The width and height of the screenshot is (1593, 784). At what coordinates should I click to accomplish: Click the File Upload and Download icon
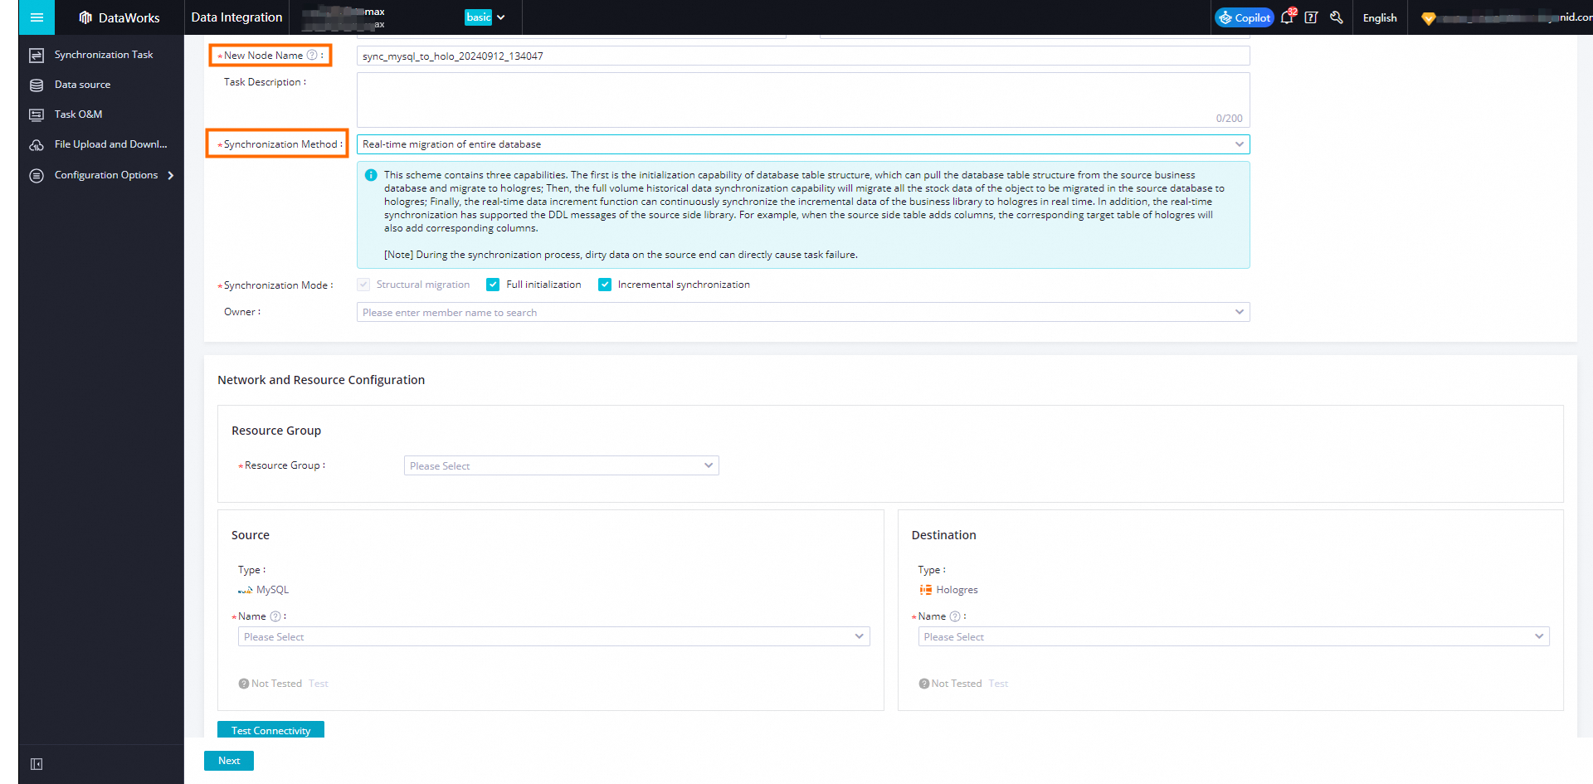37,144
